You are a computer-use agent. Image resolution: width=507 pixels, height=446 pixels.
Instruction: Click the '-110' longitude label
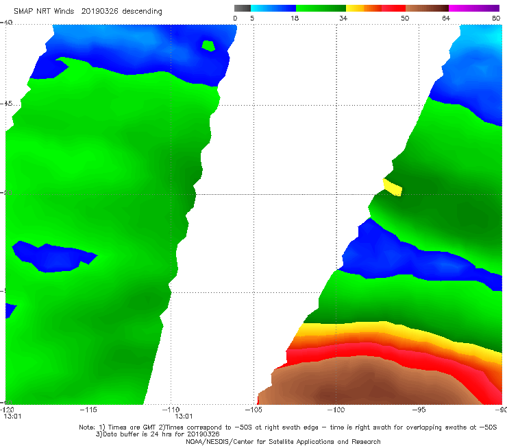pos(171,410)
